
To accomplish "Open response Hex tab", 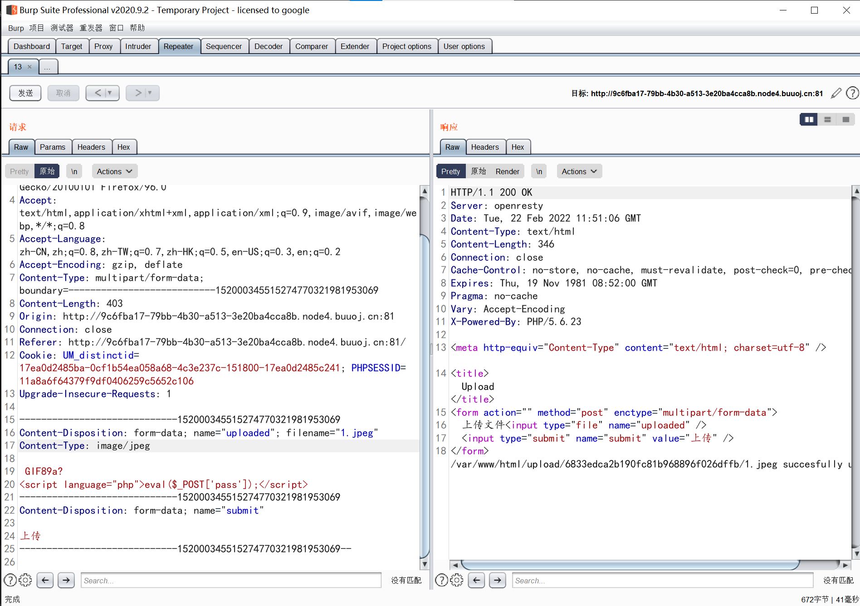I will tap(518, 147).
